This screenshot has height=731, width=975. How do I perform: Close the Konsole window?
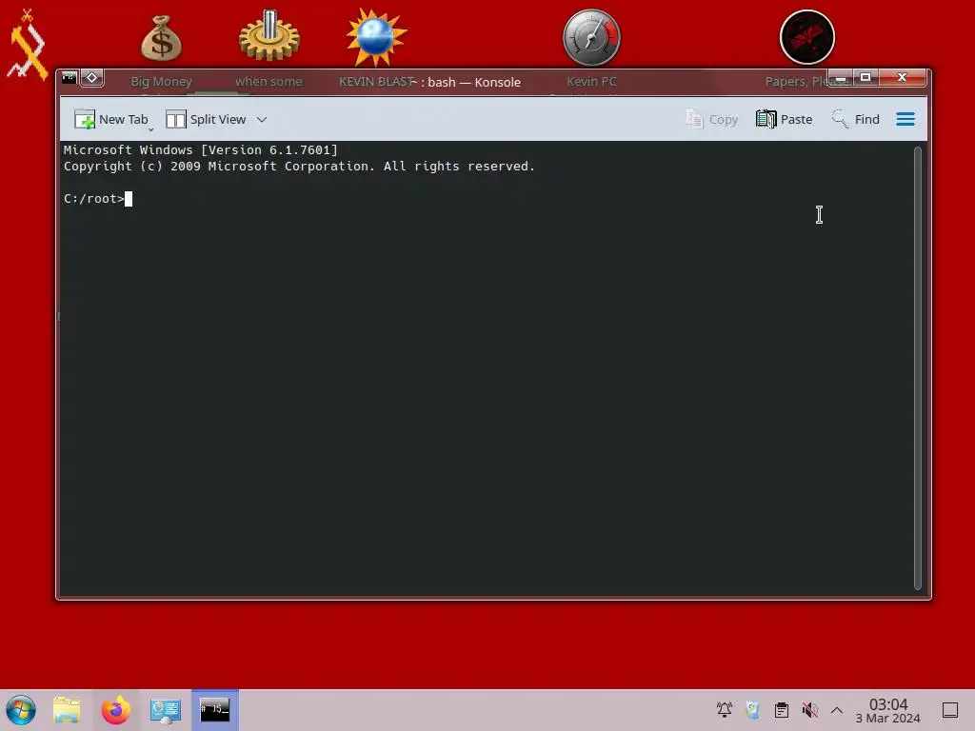point(903,78)
